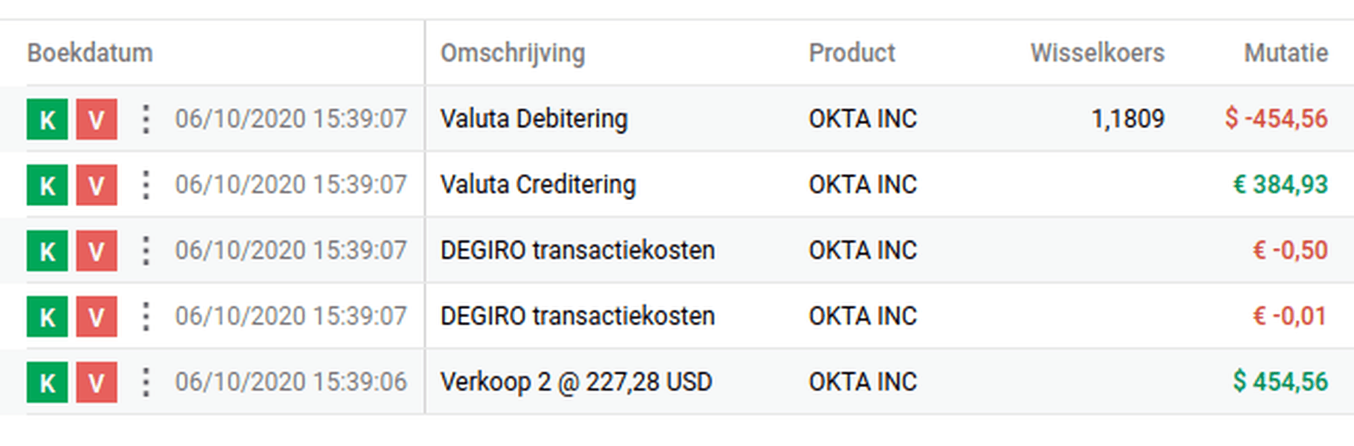The image size is (1354, 446).
Task: Sort by Omschrijving column header
Action: pyautogui.click(x=512, y=54)
